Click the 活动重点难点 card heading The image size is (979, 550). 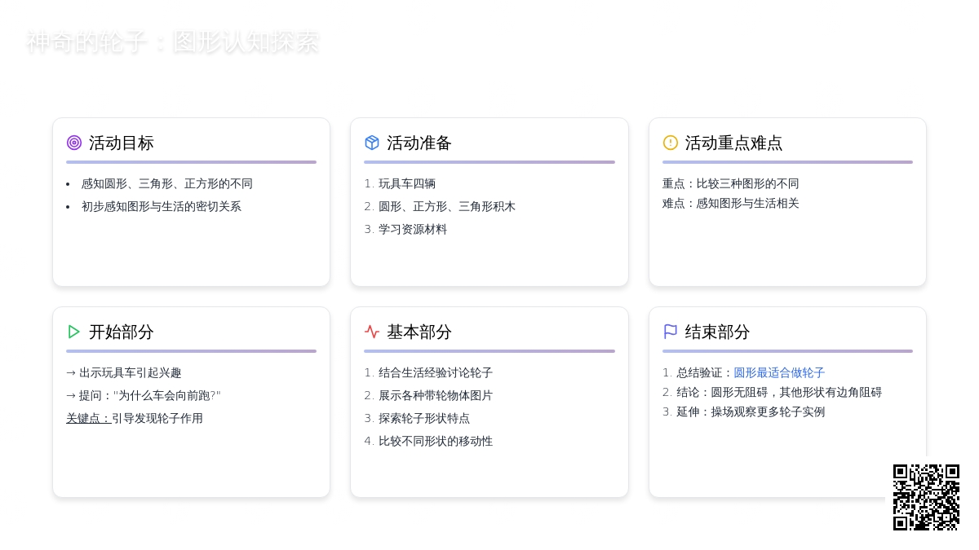734,143
